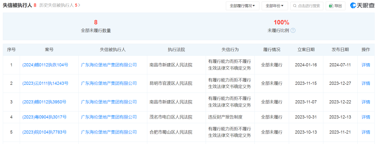Screen dimensions: 378x144
Task: Click the 序号 column header
Action: coord(11,50)
